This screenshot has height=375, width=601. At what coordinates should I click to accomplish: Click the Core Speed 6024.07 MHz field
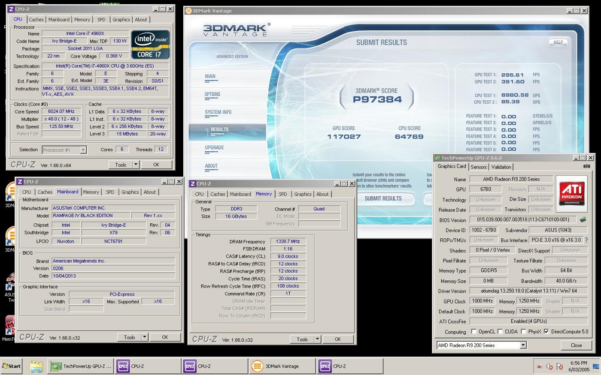[x=61, y=111]
